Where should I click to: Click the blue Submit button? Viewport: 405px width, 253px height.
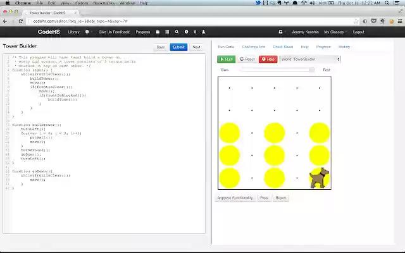pos(178,47)
